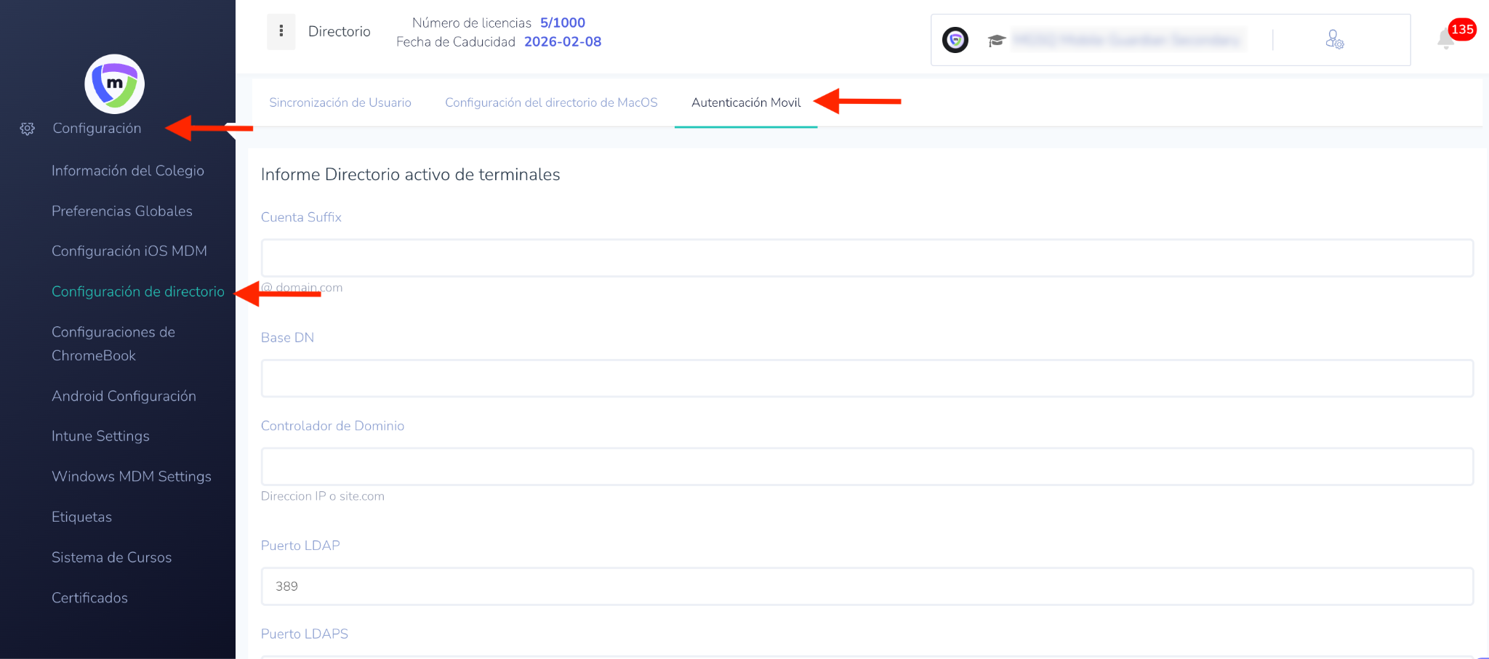
Task: Click the three-dot menu icon beside Directorio
Action: point(281,31)
